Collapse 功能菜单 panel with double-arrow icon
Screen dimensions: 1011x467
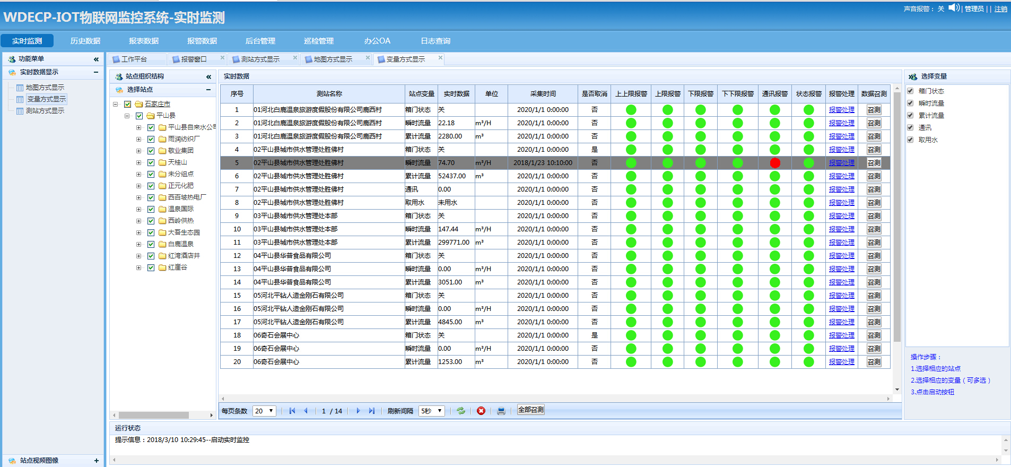pos(96,59)
